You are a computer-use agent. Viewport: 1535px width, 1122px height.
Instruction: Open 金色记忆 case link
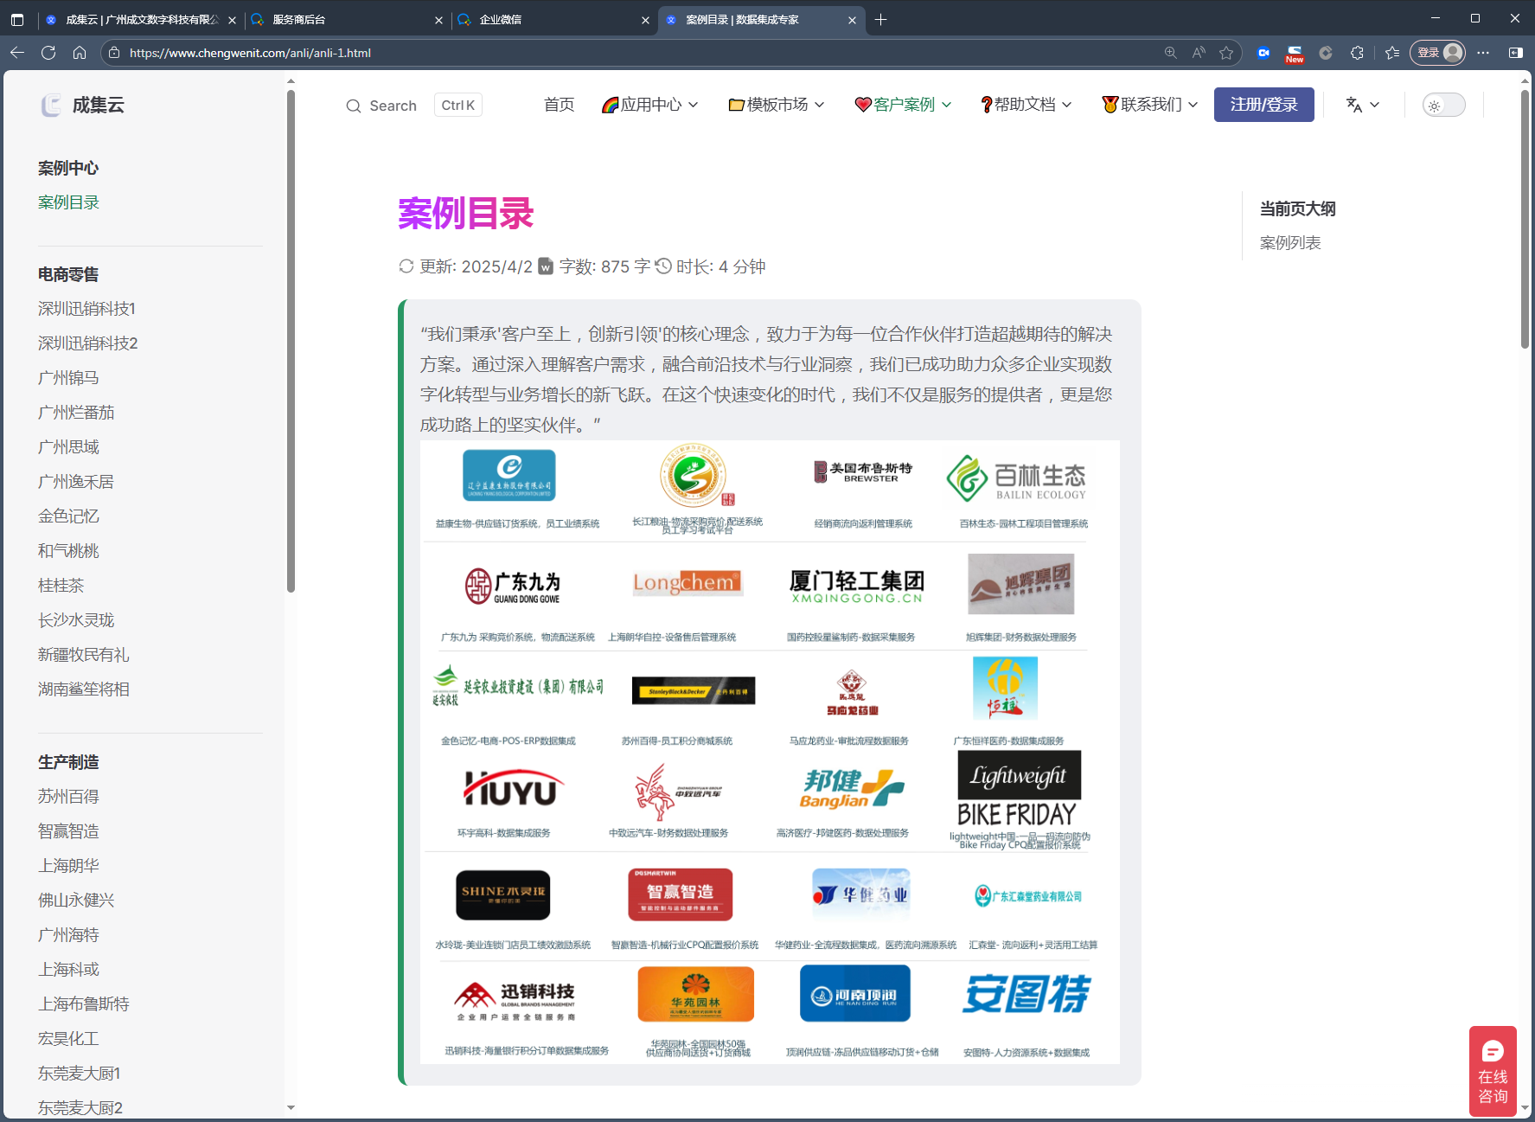point(68,516)
